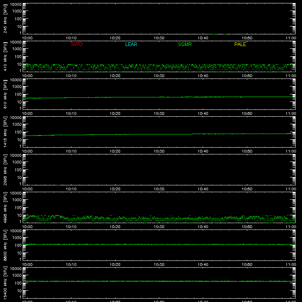Click the 8800 MHz flux curve at 10:20
The image size is (302, 302).
(x=115, y=244)
